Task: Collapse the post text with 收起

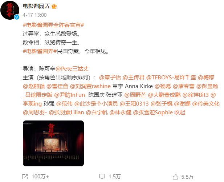Action: click(x=180, y=112)
